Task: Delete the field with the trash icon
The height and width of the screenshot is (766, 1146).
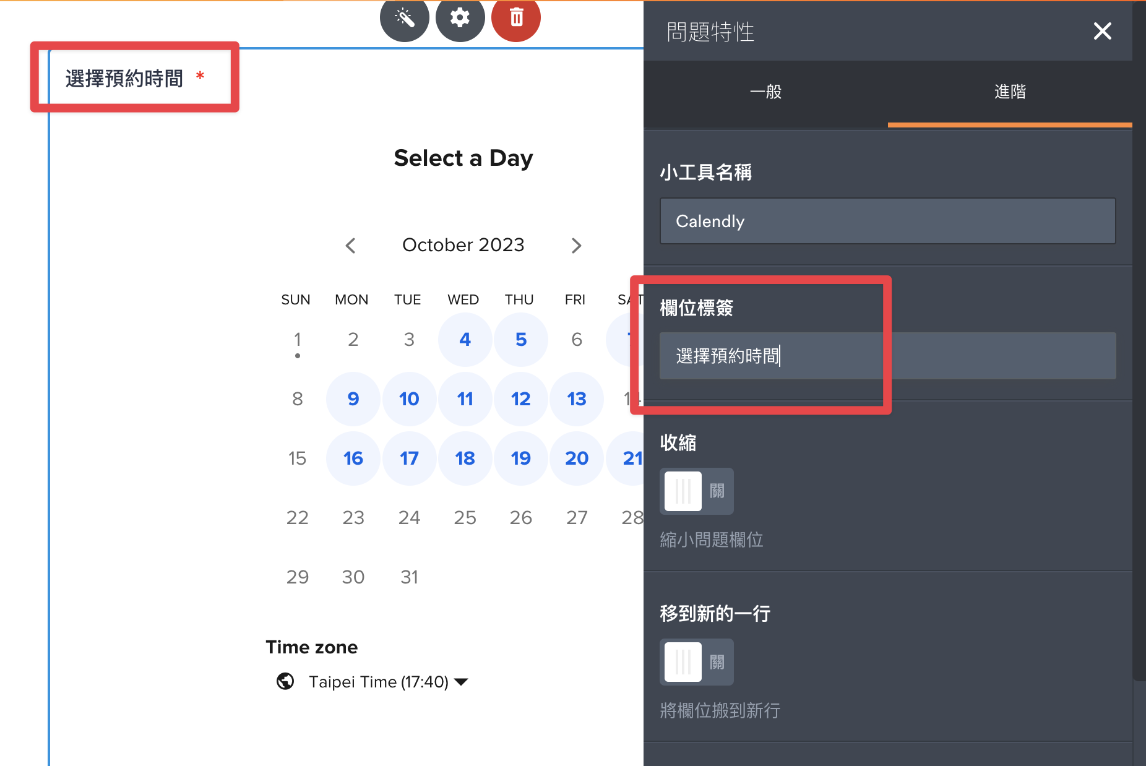Action: click(516, 17)
